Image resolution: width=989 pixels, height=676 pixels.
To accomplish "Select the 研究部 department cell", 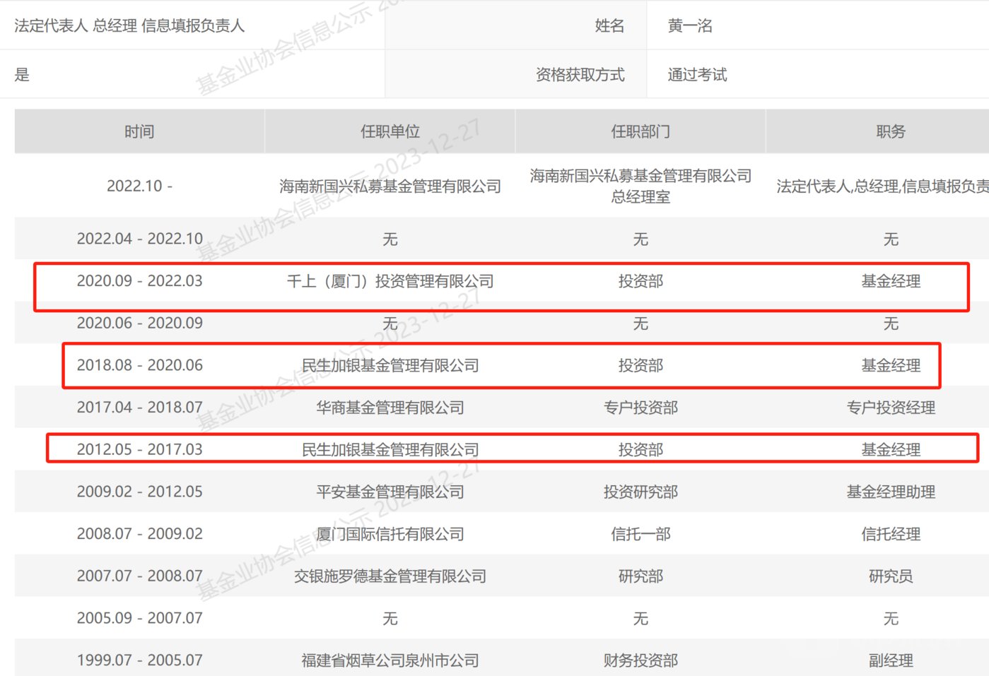I will 640,576.
